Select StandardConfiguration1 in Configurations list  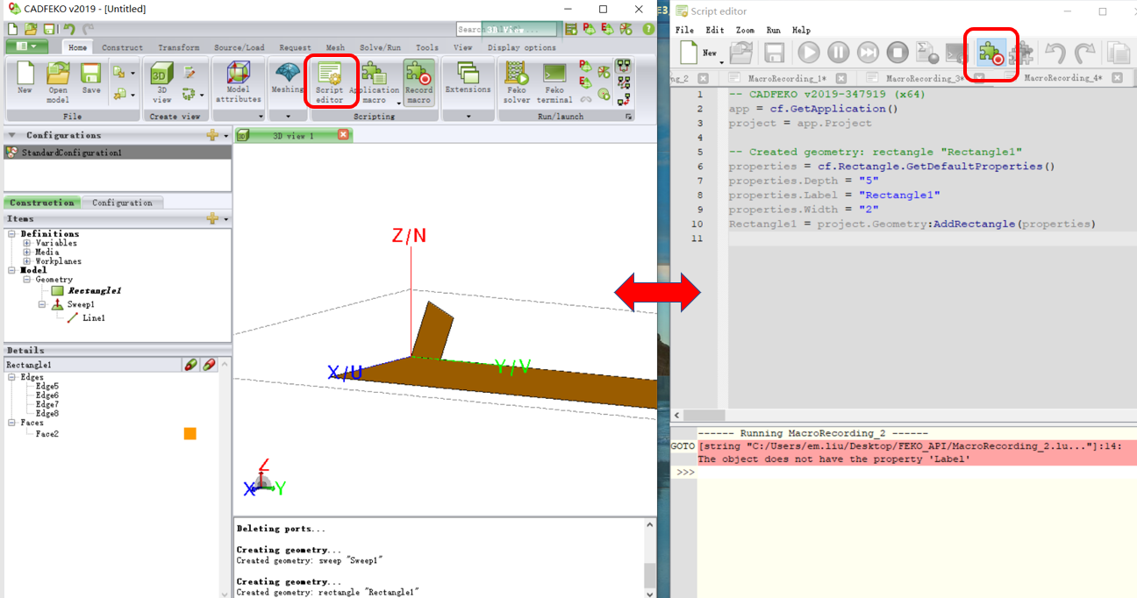(x=118, y=153)
